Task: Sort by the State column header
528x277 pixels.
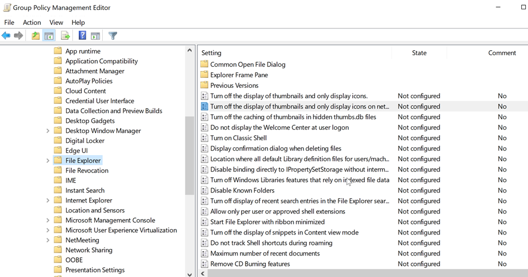Action: (419, 53)
